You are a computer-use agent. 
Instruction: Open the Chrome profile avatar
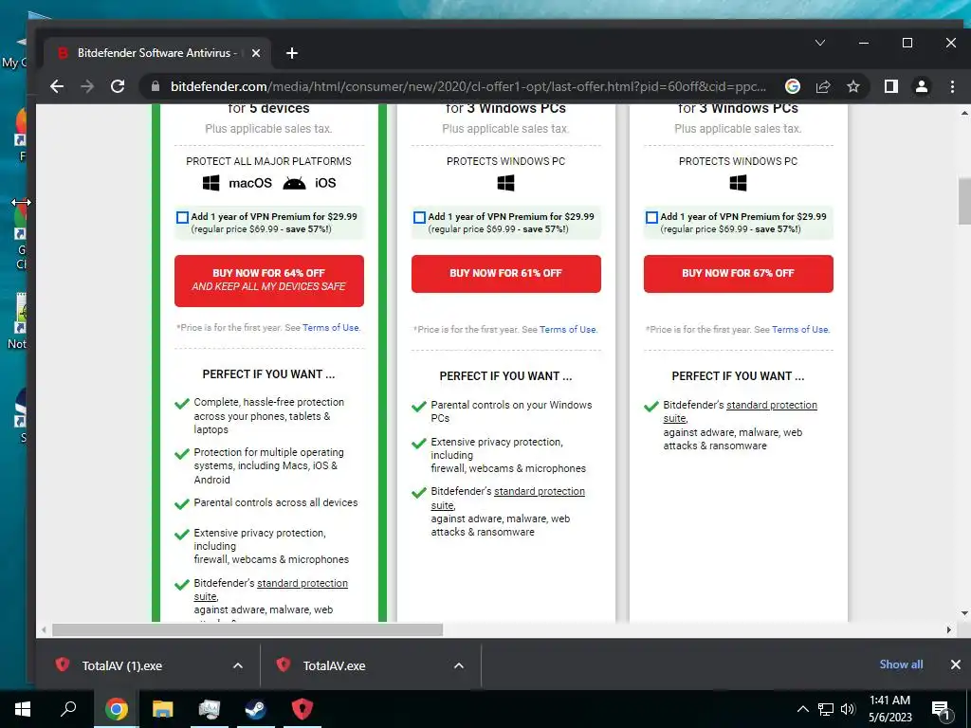coord(922,86)
